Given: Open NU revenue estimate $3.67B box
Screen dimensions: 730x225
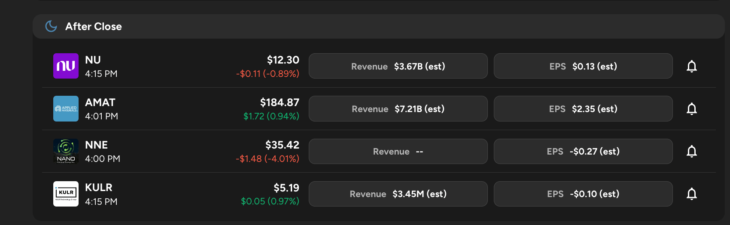Looking at the screenshot, I should [398, 66].
